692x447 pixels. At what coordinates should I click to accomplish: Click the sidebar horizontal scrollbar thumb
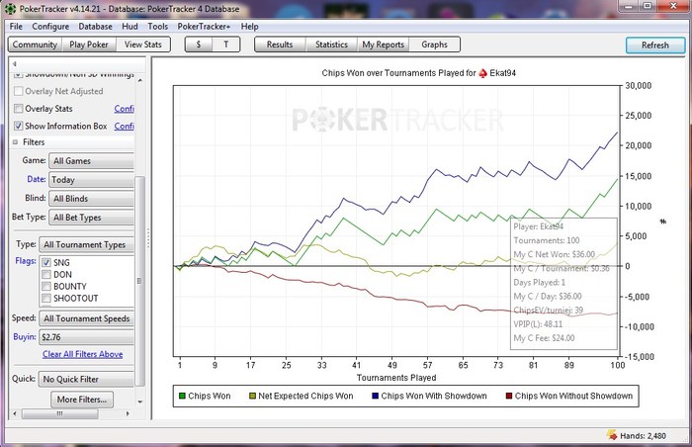click(60, 414)
